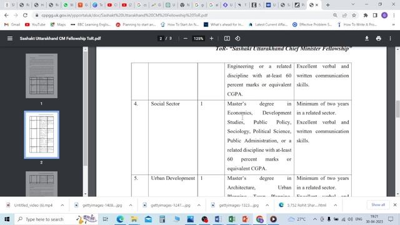Expand options for gettyimages-1247 download
400x225 pixels.
[199, 205]
